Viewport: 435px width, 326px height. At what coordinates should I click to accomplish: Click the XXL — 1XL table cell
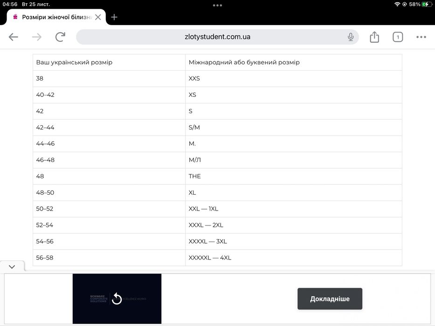293,209
